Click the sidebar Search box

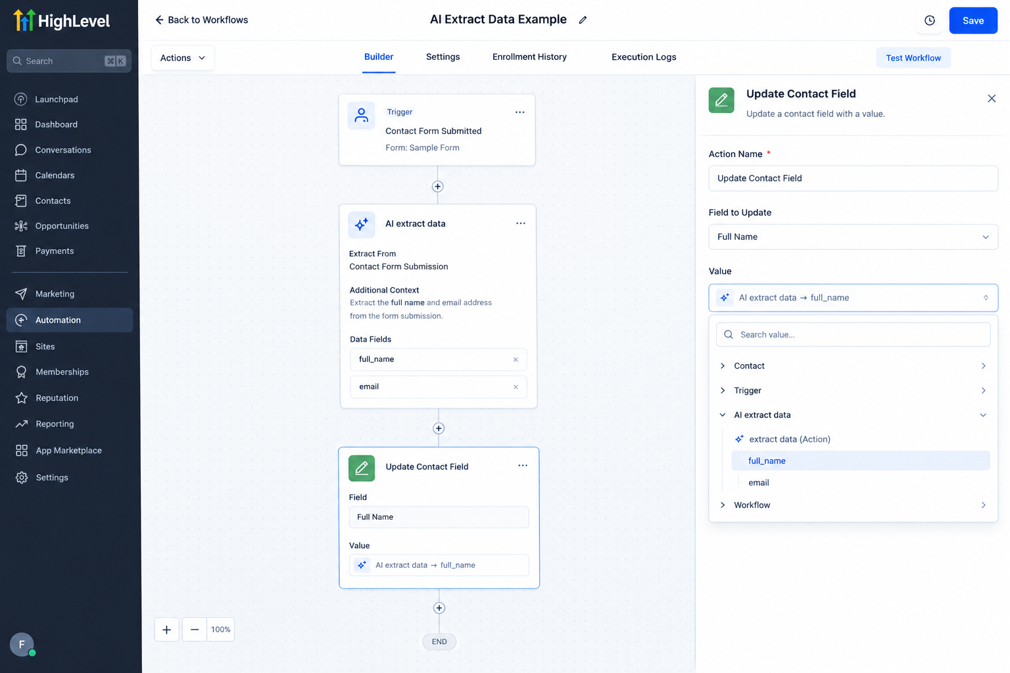[x=69, y=61]
